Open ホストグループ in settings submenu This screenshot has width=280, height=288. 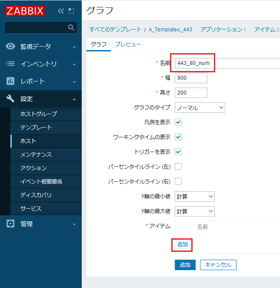coord(46,114)
